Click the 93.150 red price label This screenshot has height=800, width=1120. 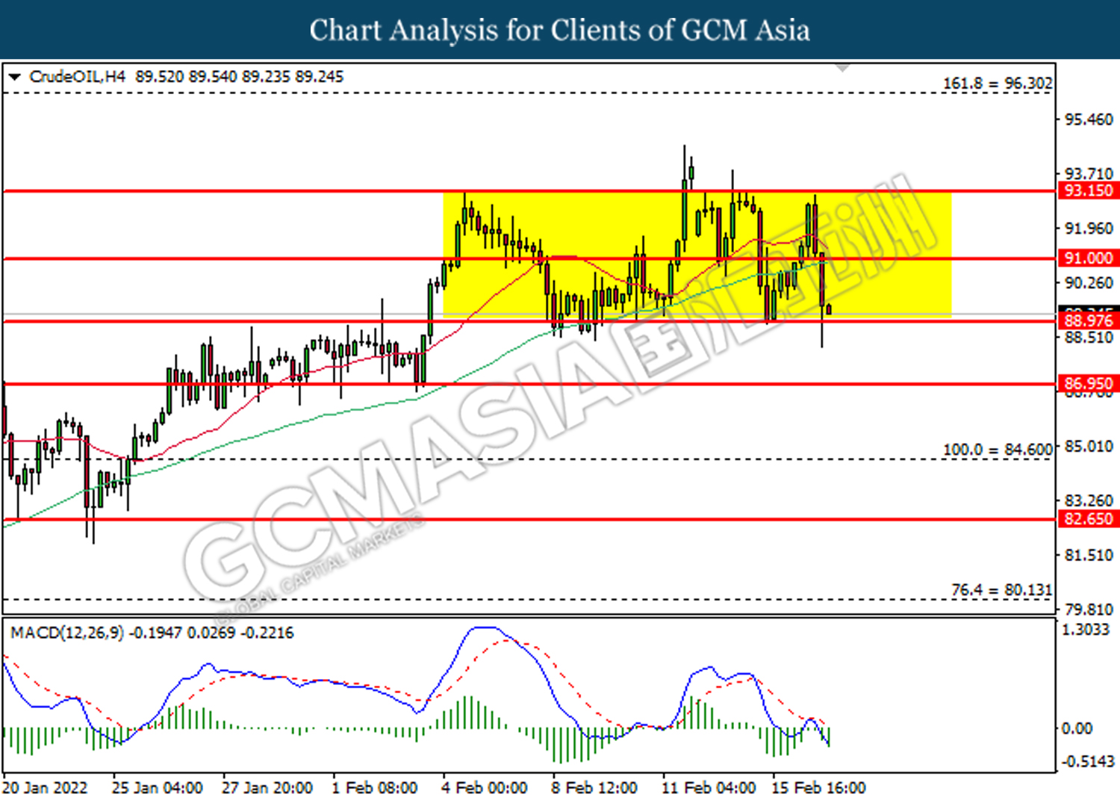click(1088, 190)
